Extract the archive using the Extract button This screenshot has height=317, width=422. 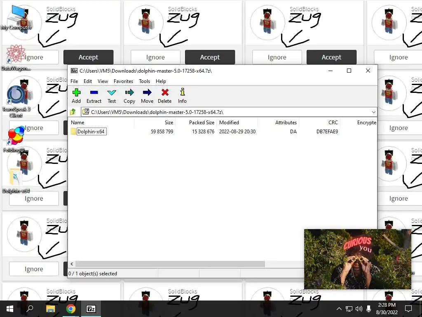(94, 96)
